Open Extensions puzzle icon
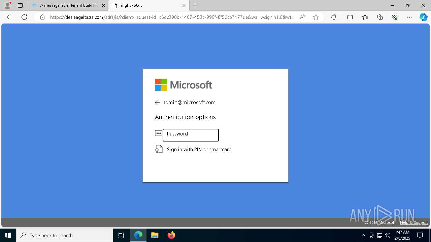Screen dimensions: 431x242 click(x=334, y=17)
